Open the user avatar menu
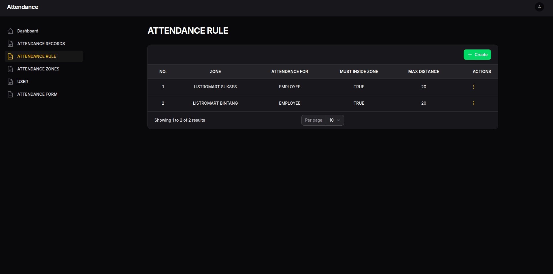553x274 pixels. point(539,7)
